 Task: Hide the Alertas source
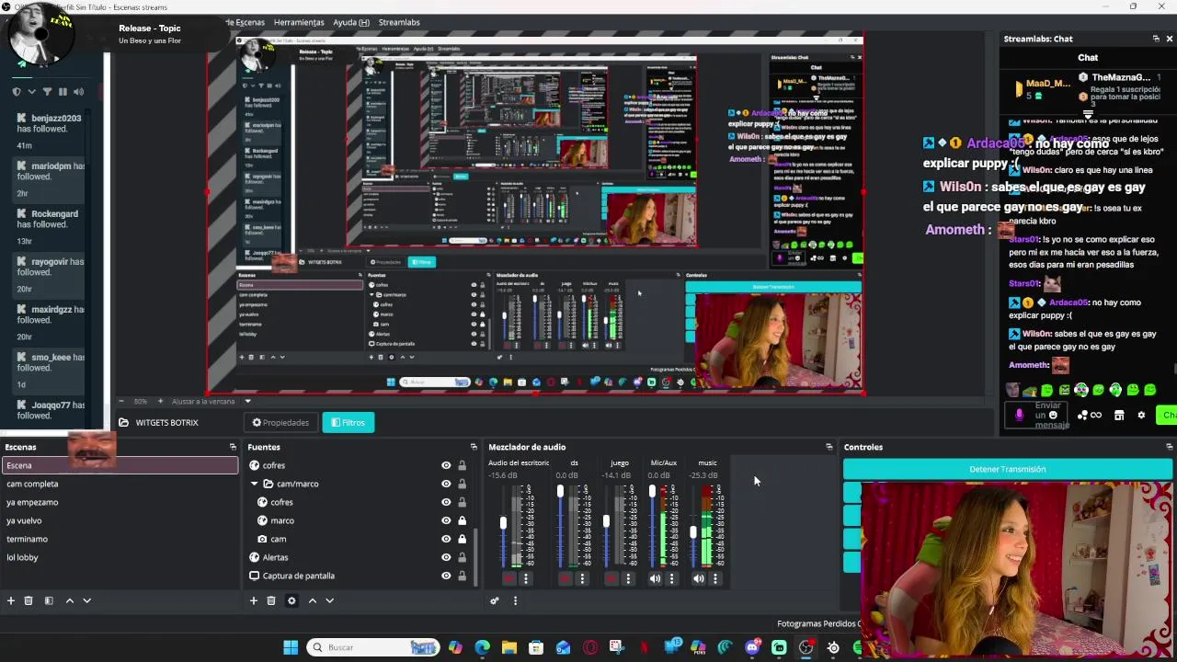tap(446, 557)
